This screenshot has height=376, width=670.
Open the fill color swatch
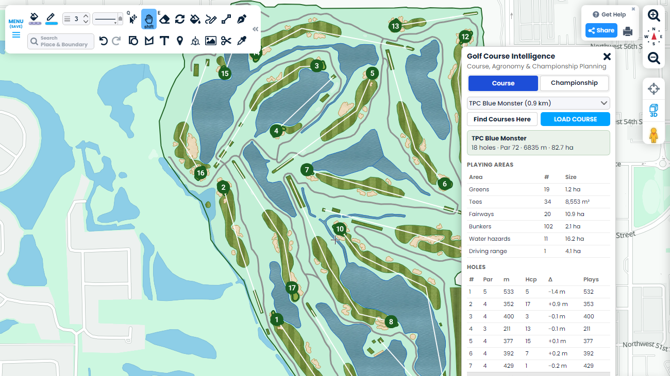35,19
